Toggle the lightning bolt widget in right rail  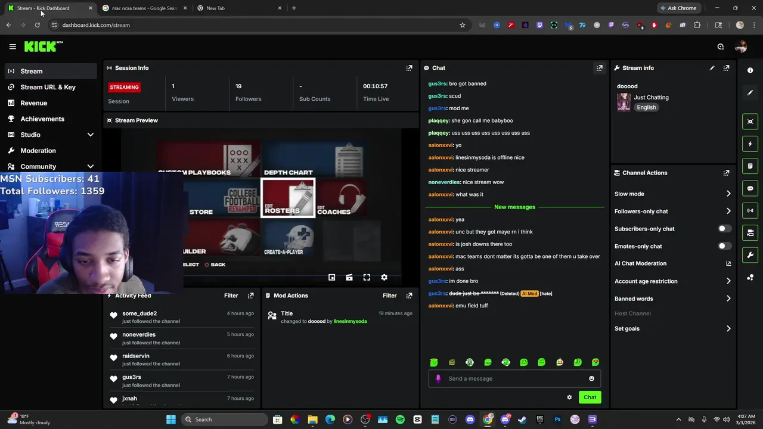(750, 144)
